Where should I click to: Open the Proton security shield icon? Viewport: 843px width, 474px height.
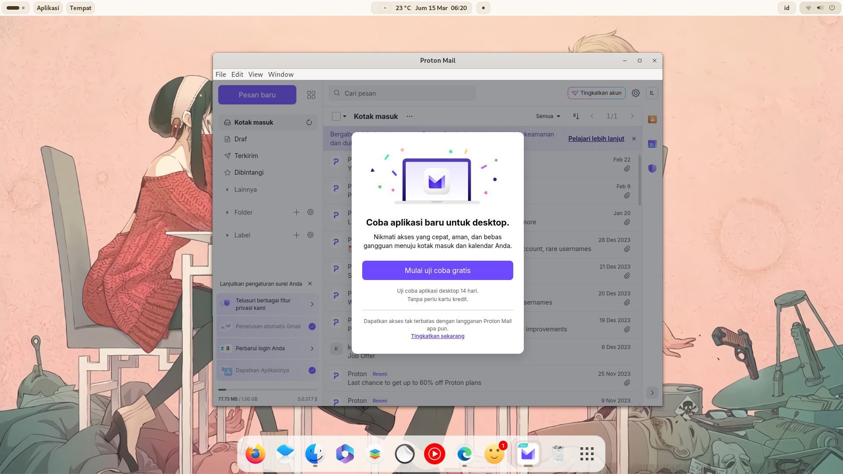[x=652, y=169]
